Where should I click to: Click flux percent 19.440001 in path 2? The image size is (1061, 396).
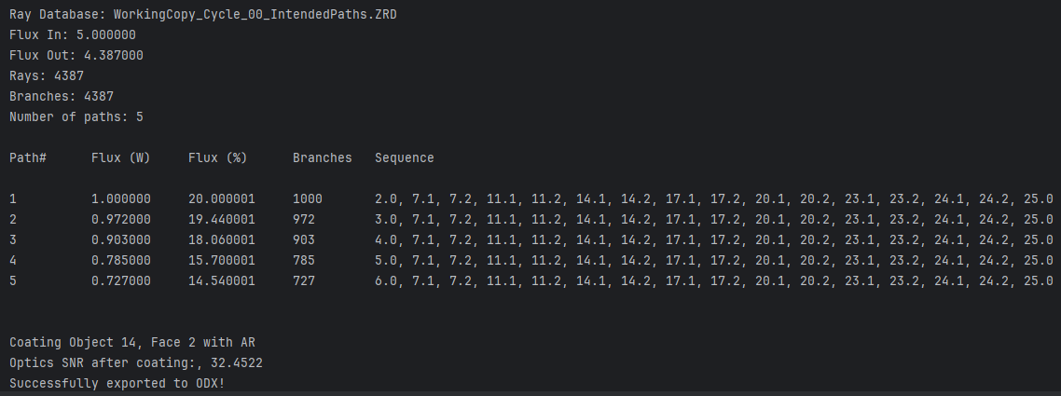point(222,220)
